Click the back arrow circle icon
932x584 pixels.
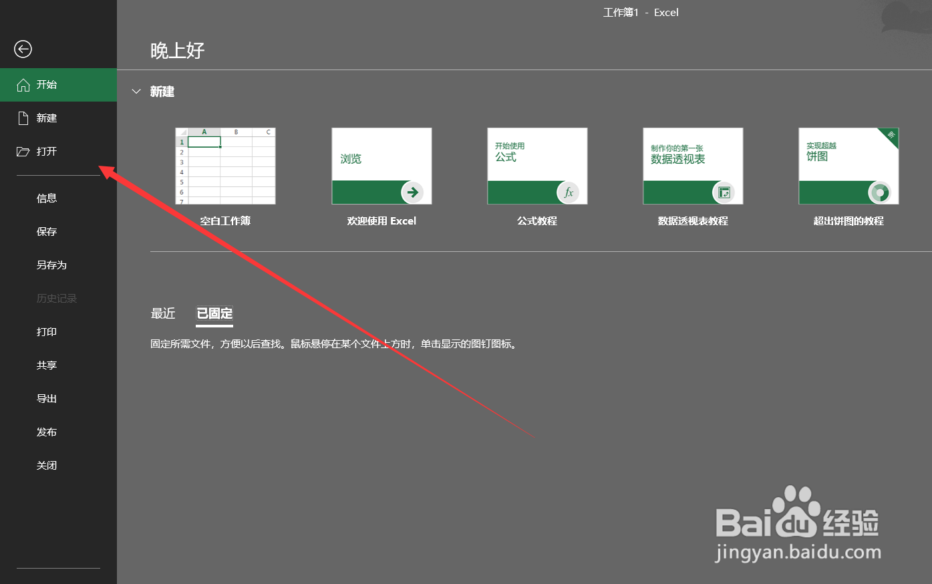point(23,49)
